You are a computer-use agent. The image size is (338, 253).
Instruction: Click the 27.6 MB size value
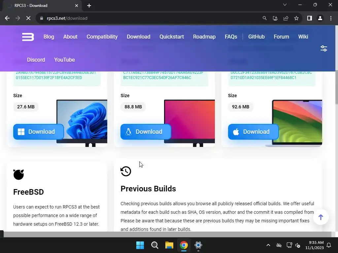[x=26, y=107]
